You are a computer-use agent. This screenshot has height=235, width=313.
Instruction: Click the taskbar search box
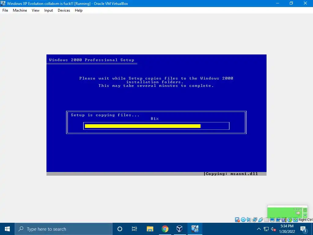[64, 229]
